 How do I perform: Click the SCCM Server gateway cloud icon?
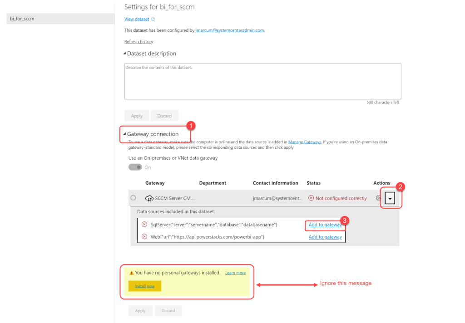click(x=149, y=198)
